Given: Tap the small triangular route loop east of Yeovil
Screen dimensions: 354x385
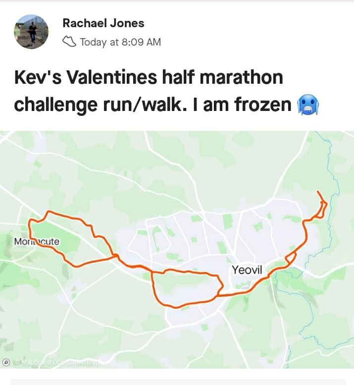Looking at the screenshot, I should 291,259.
